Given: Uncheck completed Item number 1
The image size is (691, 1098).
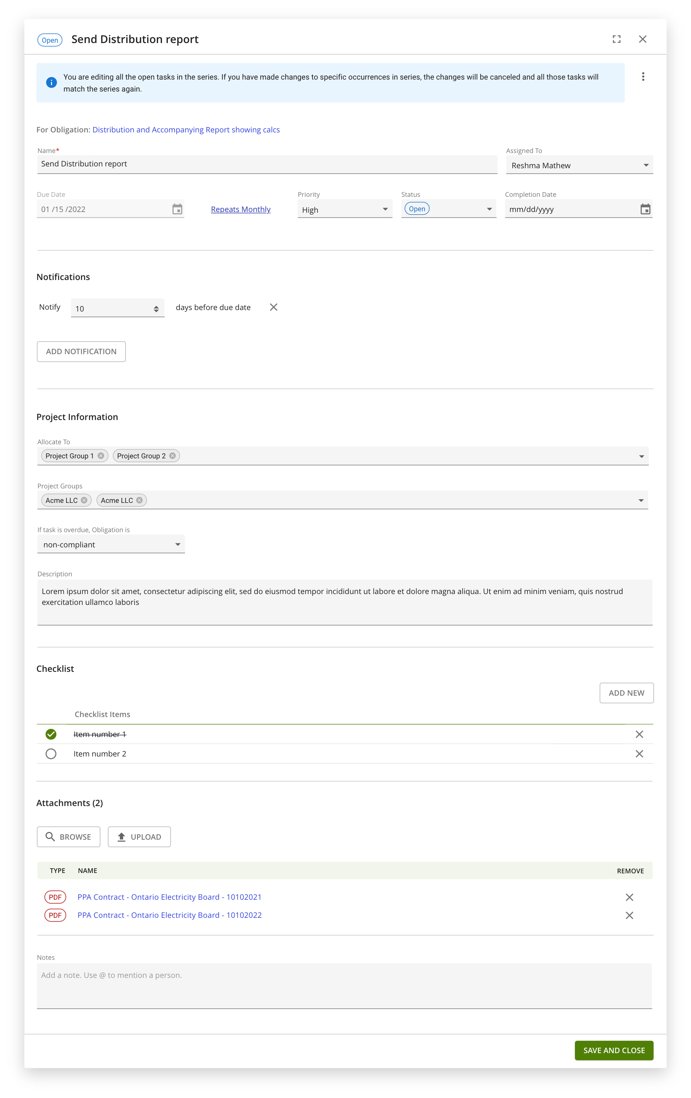Looking at the screenshot, I should tap(51, 734).
